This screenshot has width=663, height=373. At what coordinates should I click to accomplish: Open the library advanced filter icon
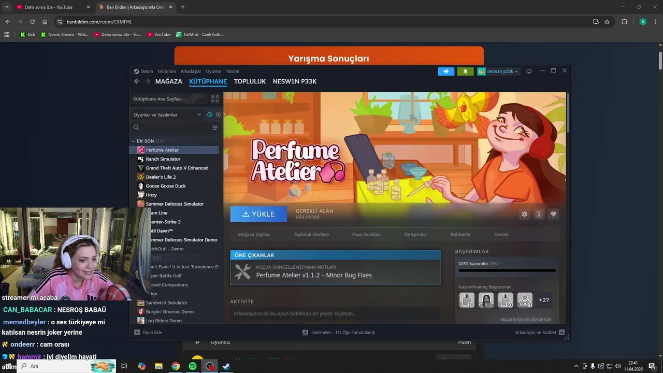[215, 127]
